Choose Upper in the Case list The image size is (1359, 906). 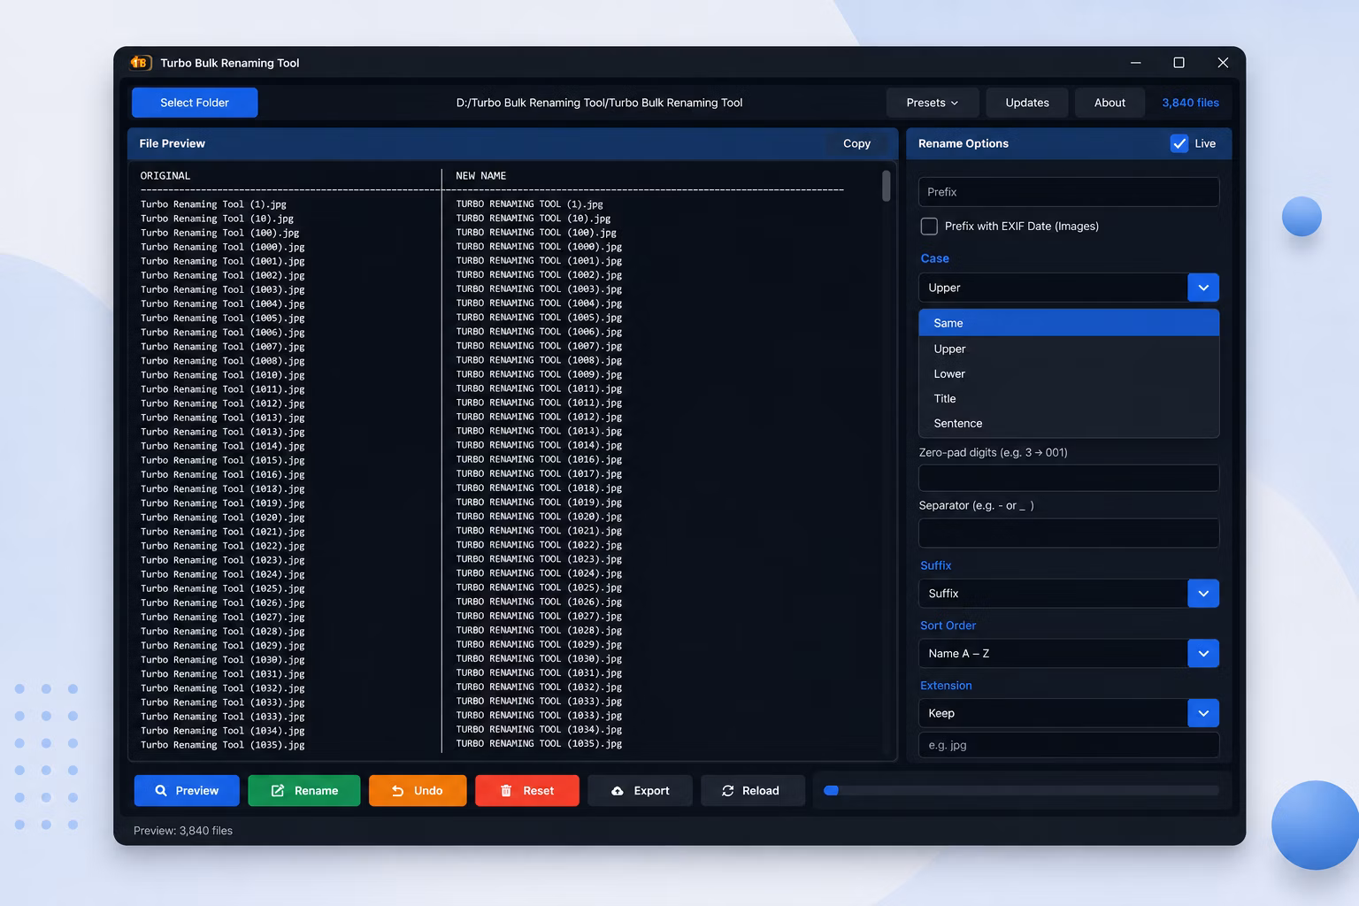[1069, 349]
